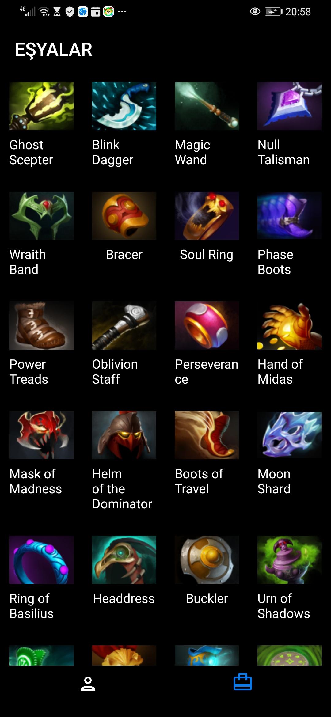Tap the Magic Wand item image
Image resolution: width=331 pixels, height=717 pixels.
(207, 106)
